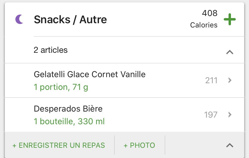
Task: Edit the 1 bouteille, 330 ml serving
Action: (x=69, y=122)
